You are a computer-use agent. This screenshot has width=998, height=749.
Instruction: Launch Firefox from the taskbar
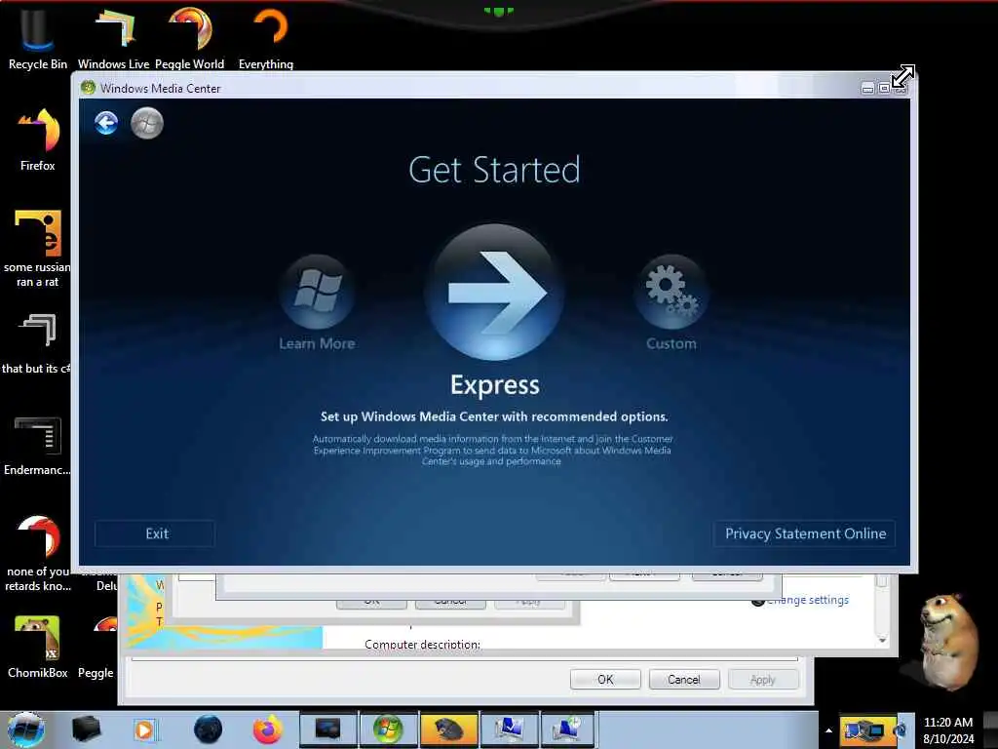click(x=267, y=729)
